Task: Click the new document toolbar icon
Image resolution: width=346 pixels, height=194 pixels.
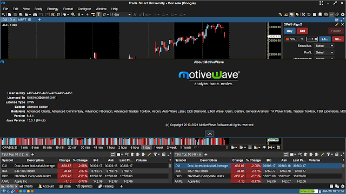Action: click(9, 15)
